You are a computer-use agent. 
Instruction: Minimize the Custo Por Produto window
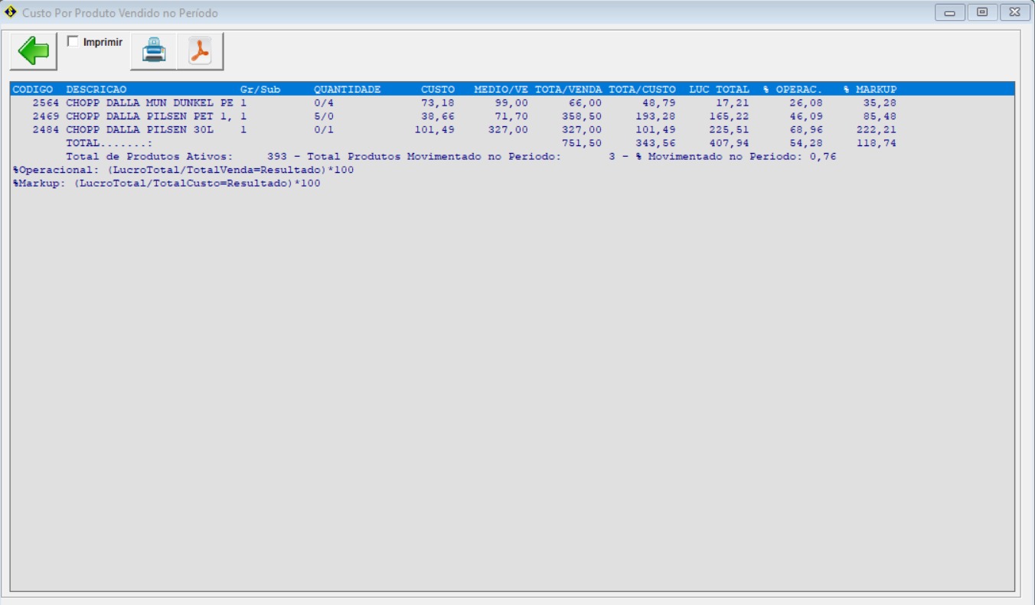949,12
